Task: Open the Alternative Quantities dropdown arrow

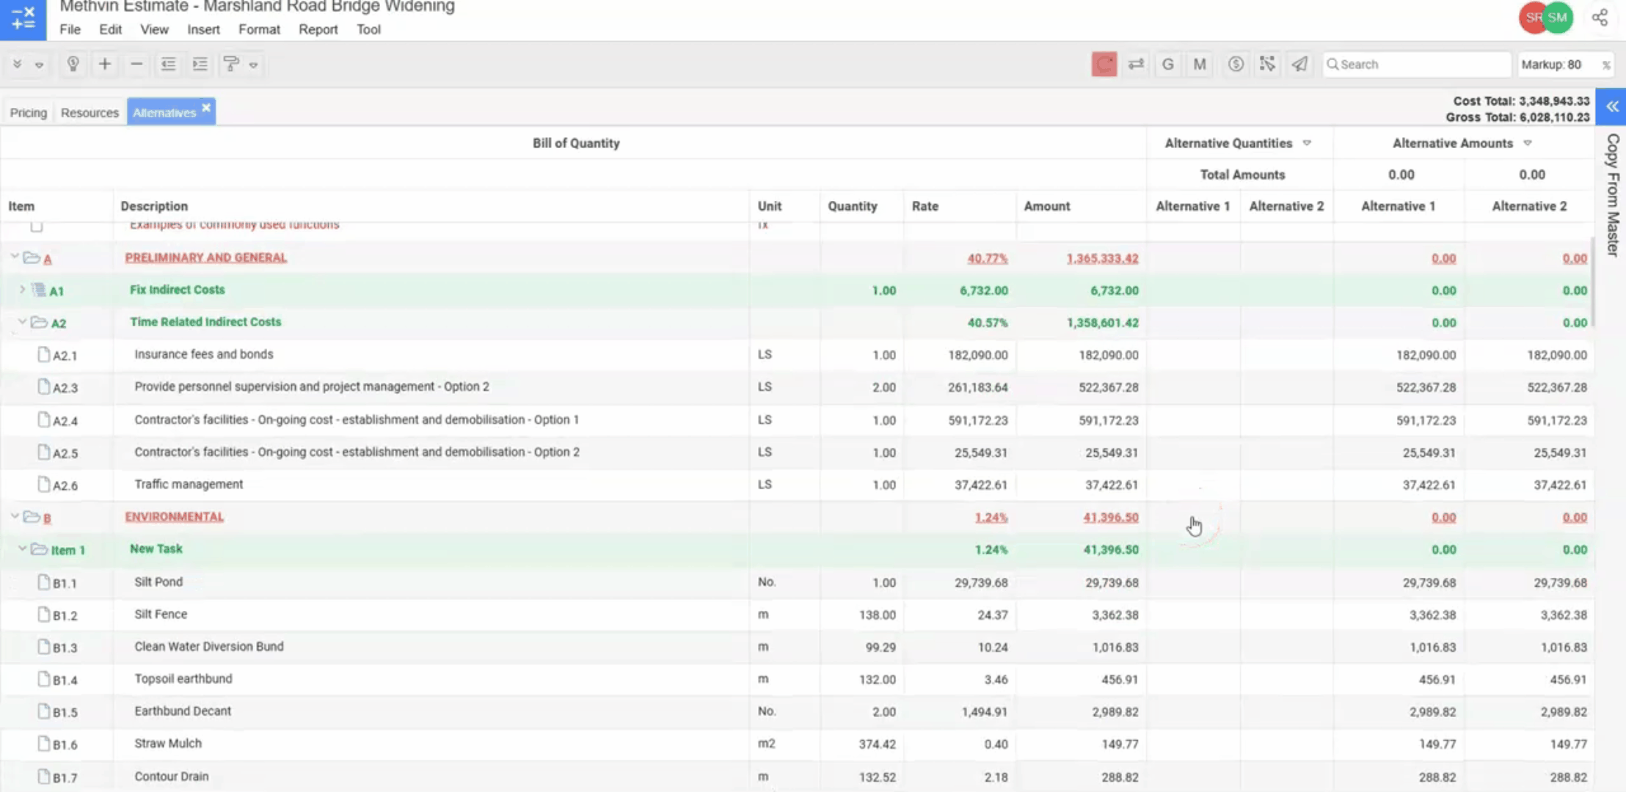Action: 1307,143
